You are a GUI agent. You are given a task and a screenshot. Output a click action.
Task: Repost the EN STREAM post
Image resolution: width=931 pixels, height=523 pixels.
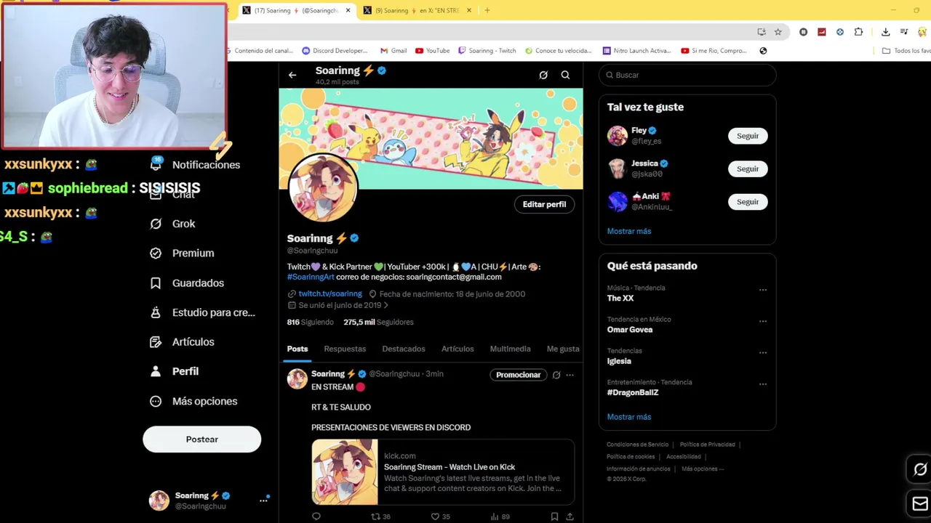tap(375, 516)
